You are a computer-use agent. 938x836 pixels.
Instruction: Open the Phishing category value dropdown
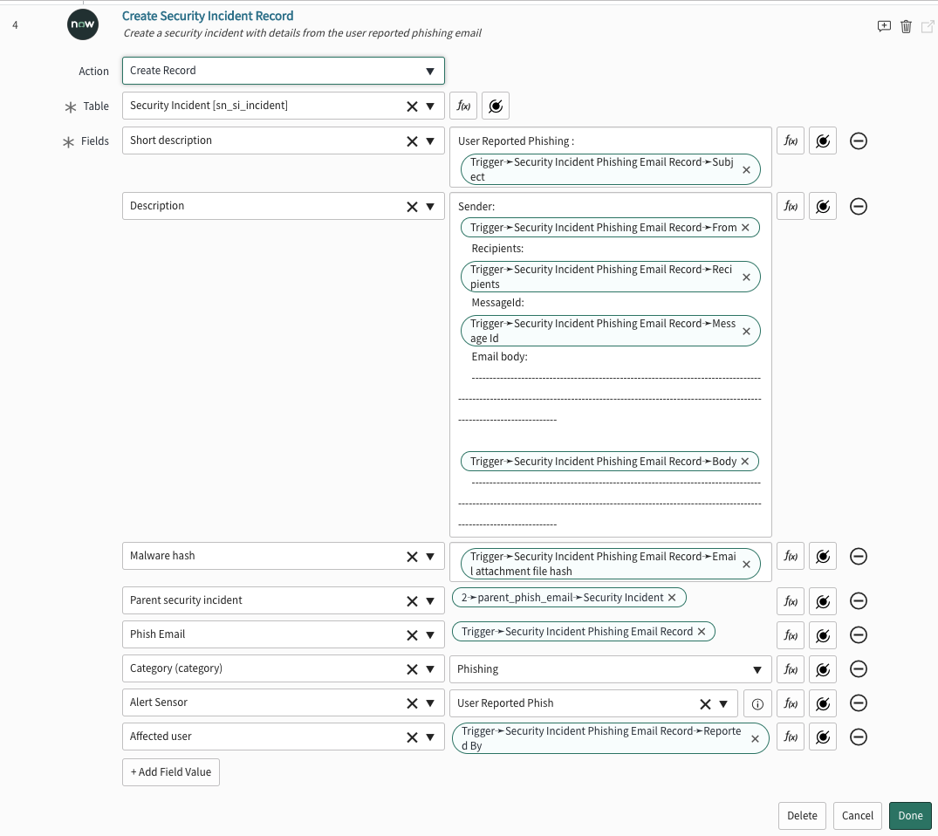tap(610, 669)
